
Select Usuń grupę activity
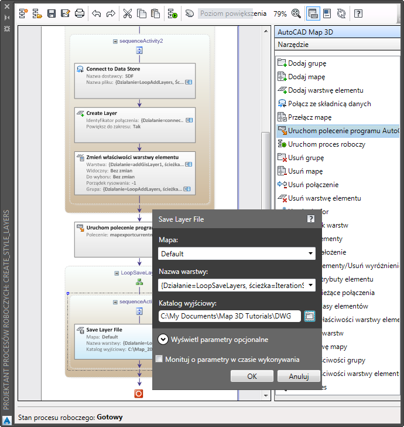click(338, 158)
